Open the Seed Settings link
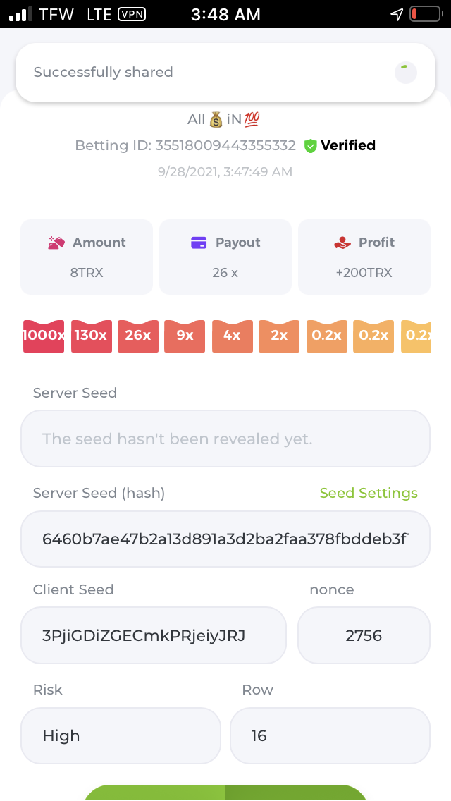451x801 pixels. [369, 493]
